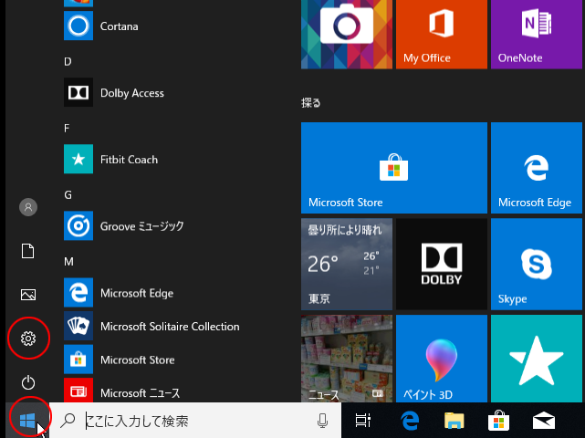
Task: Click the Windows Start button
Action: (x=26, y=421)
